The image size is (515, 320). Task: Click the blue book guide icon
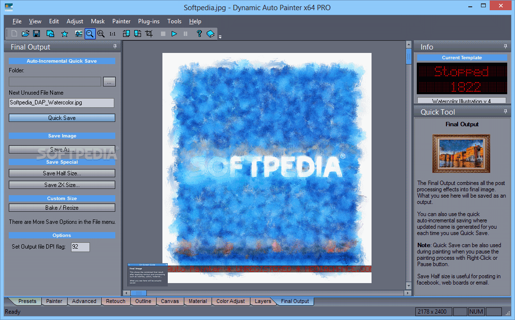211,34
